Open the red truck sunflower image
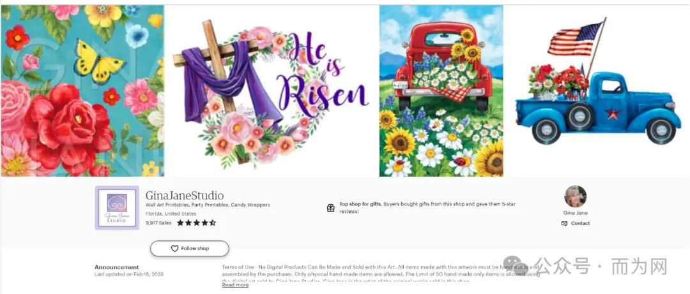Image resolution: width=690 pixels, height=294 pixels. click(441, 91)
